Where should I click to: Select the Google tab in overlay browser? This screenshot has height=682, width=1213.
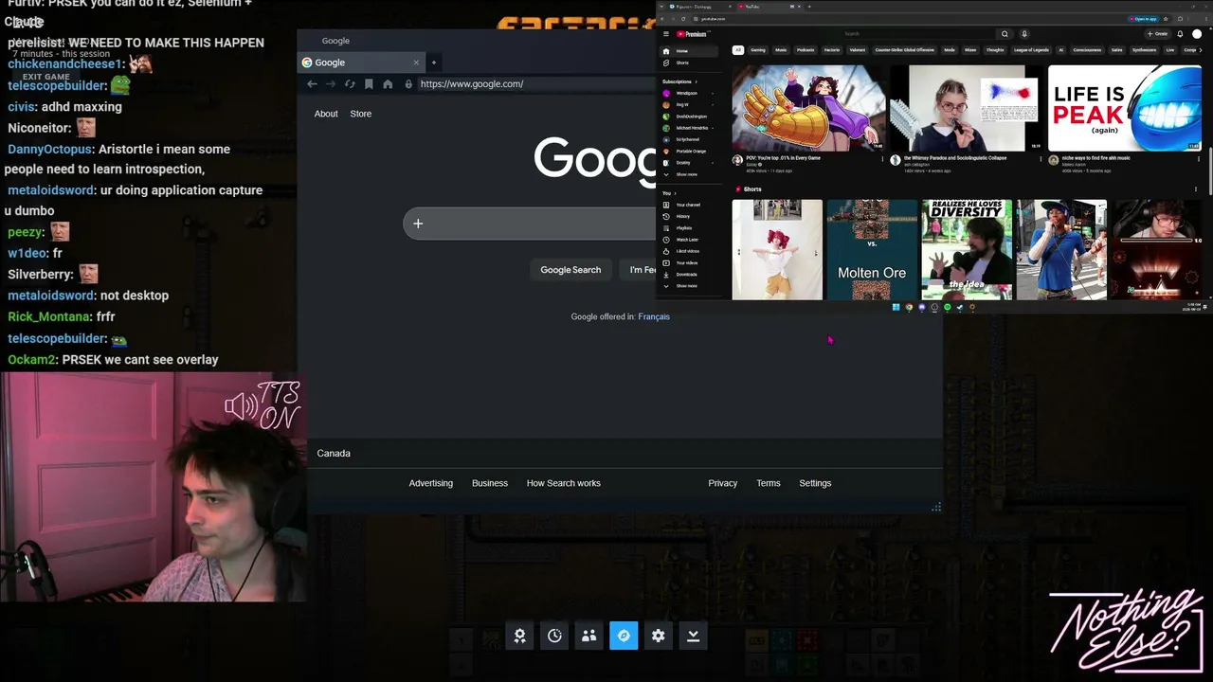coord(361,63)
